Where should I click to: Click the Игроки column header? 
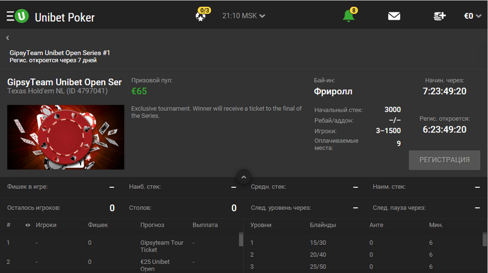coord(46,225)
